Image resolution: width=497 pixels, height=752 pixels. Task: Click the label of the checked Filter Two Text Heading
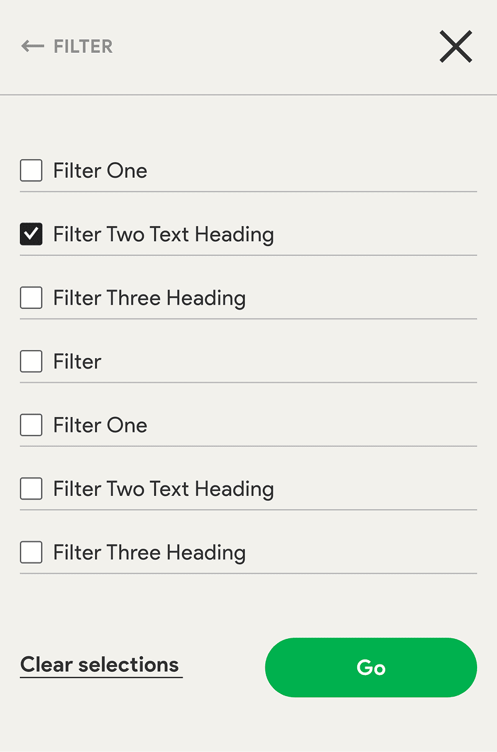tap(163, 234)
